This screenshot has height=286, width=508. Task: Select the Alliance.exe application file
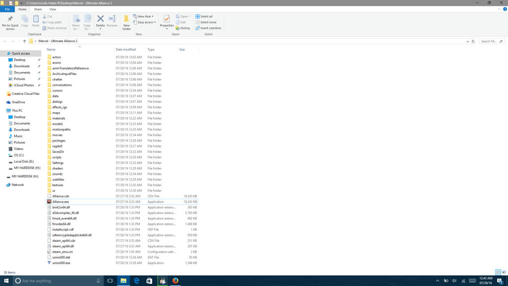coord(122,202)
